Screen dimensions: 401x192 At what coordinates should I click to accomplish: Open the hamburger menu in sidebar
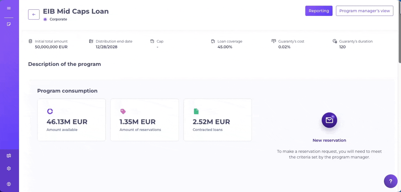coord(9,8)
